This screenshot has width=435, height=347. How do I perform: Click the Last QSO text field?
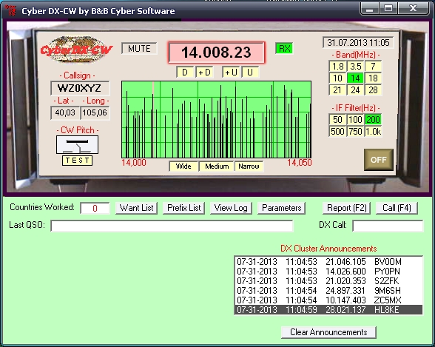point(172,226)
